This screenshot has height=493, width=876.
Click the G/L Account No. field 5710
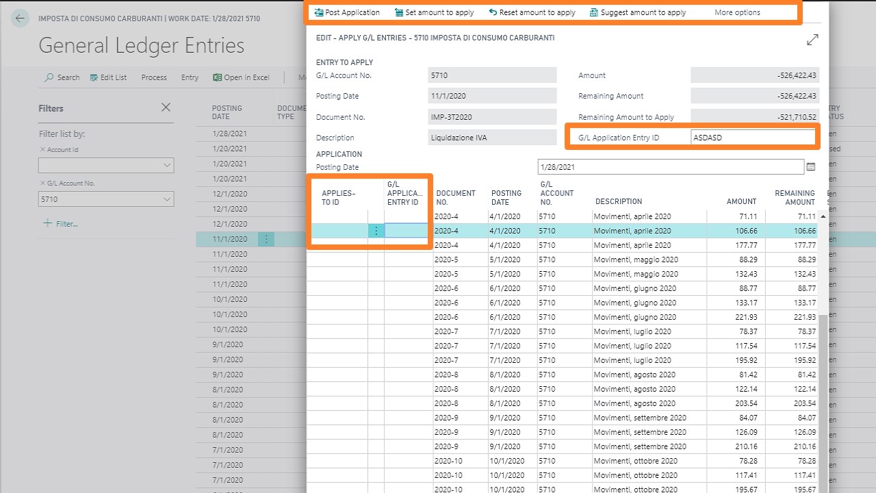[492, 75]
